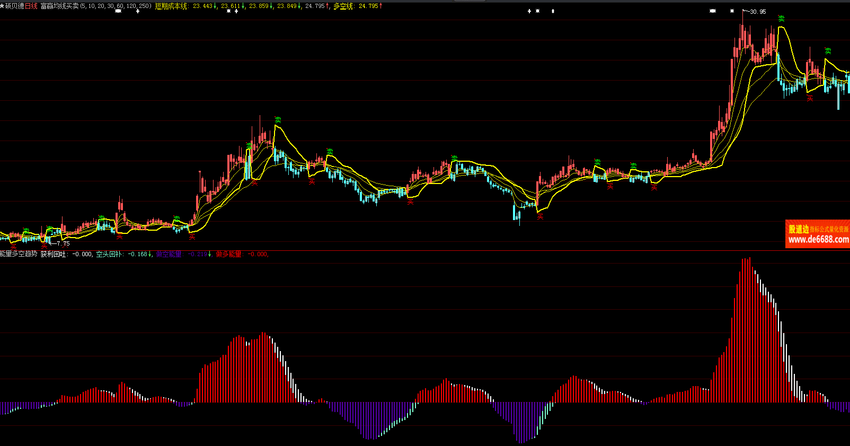Click the 30.95 high price label
850x446 pixels.
point(758,12)
